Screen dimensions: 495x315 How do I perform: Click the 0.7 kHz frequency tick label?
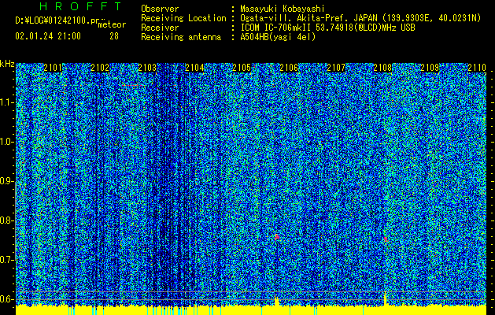point(6,260)
